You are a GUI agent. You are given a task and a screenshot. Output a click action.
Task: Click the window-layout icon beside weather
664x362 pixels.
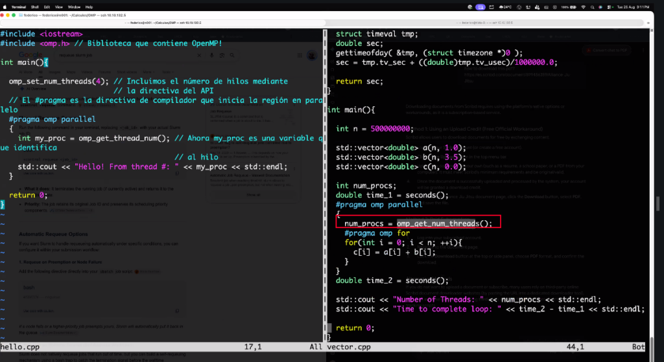tap(492, 6)
